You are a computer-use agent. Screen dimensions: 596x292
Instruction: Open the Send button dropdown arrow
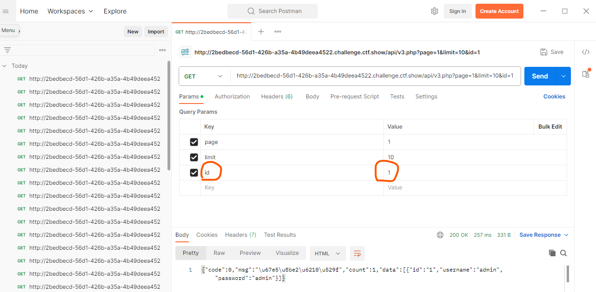click(x=563, y=76)
